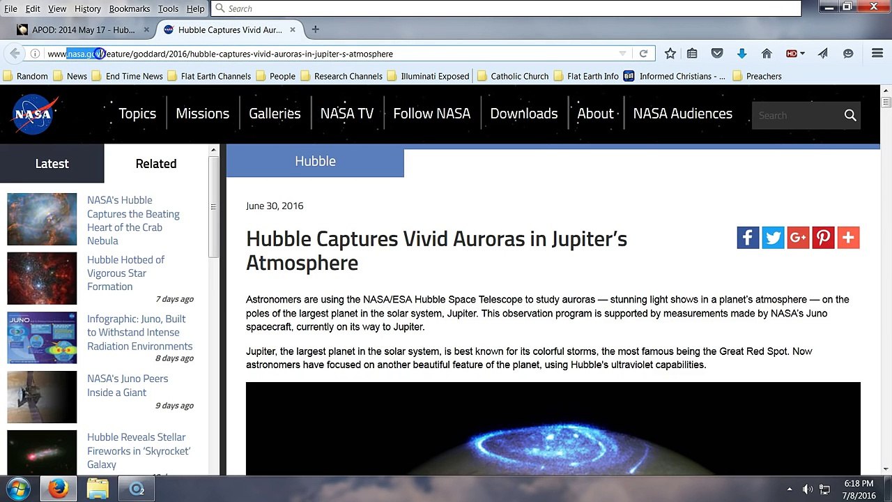Open the Catholic Church bookmark folder
Screen dimensions: 892x502
513,76
